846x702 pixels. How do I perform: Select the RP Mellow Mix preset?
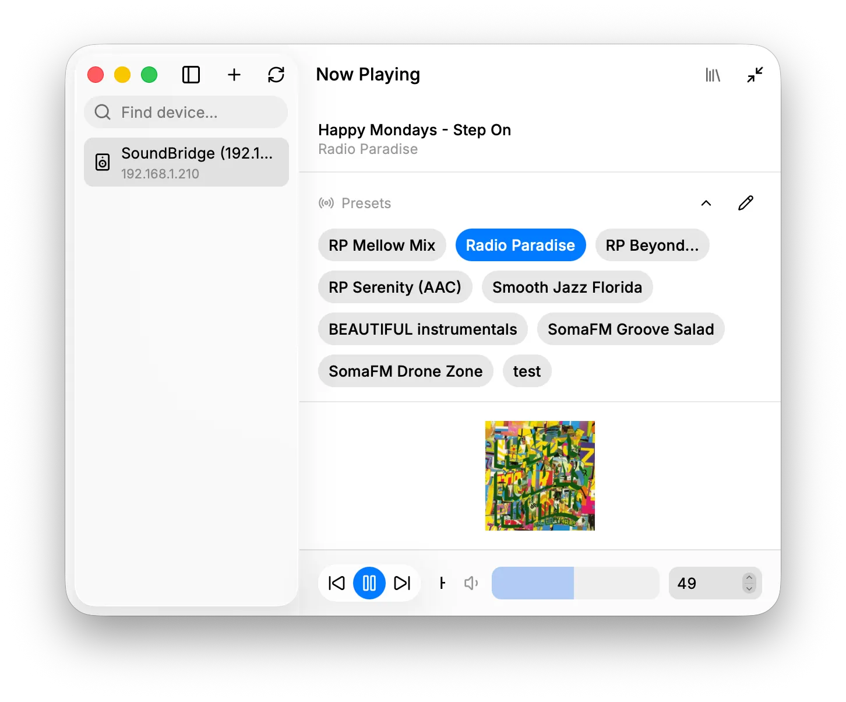[x=382, y=245]
